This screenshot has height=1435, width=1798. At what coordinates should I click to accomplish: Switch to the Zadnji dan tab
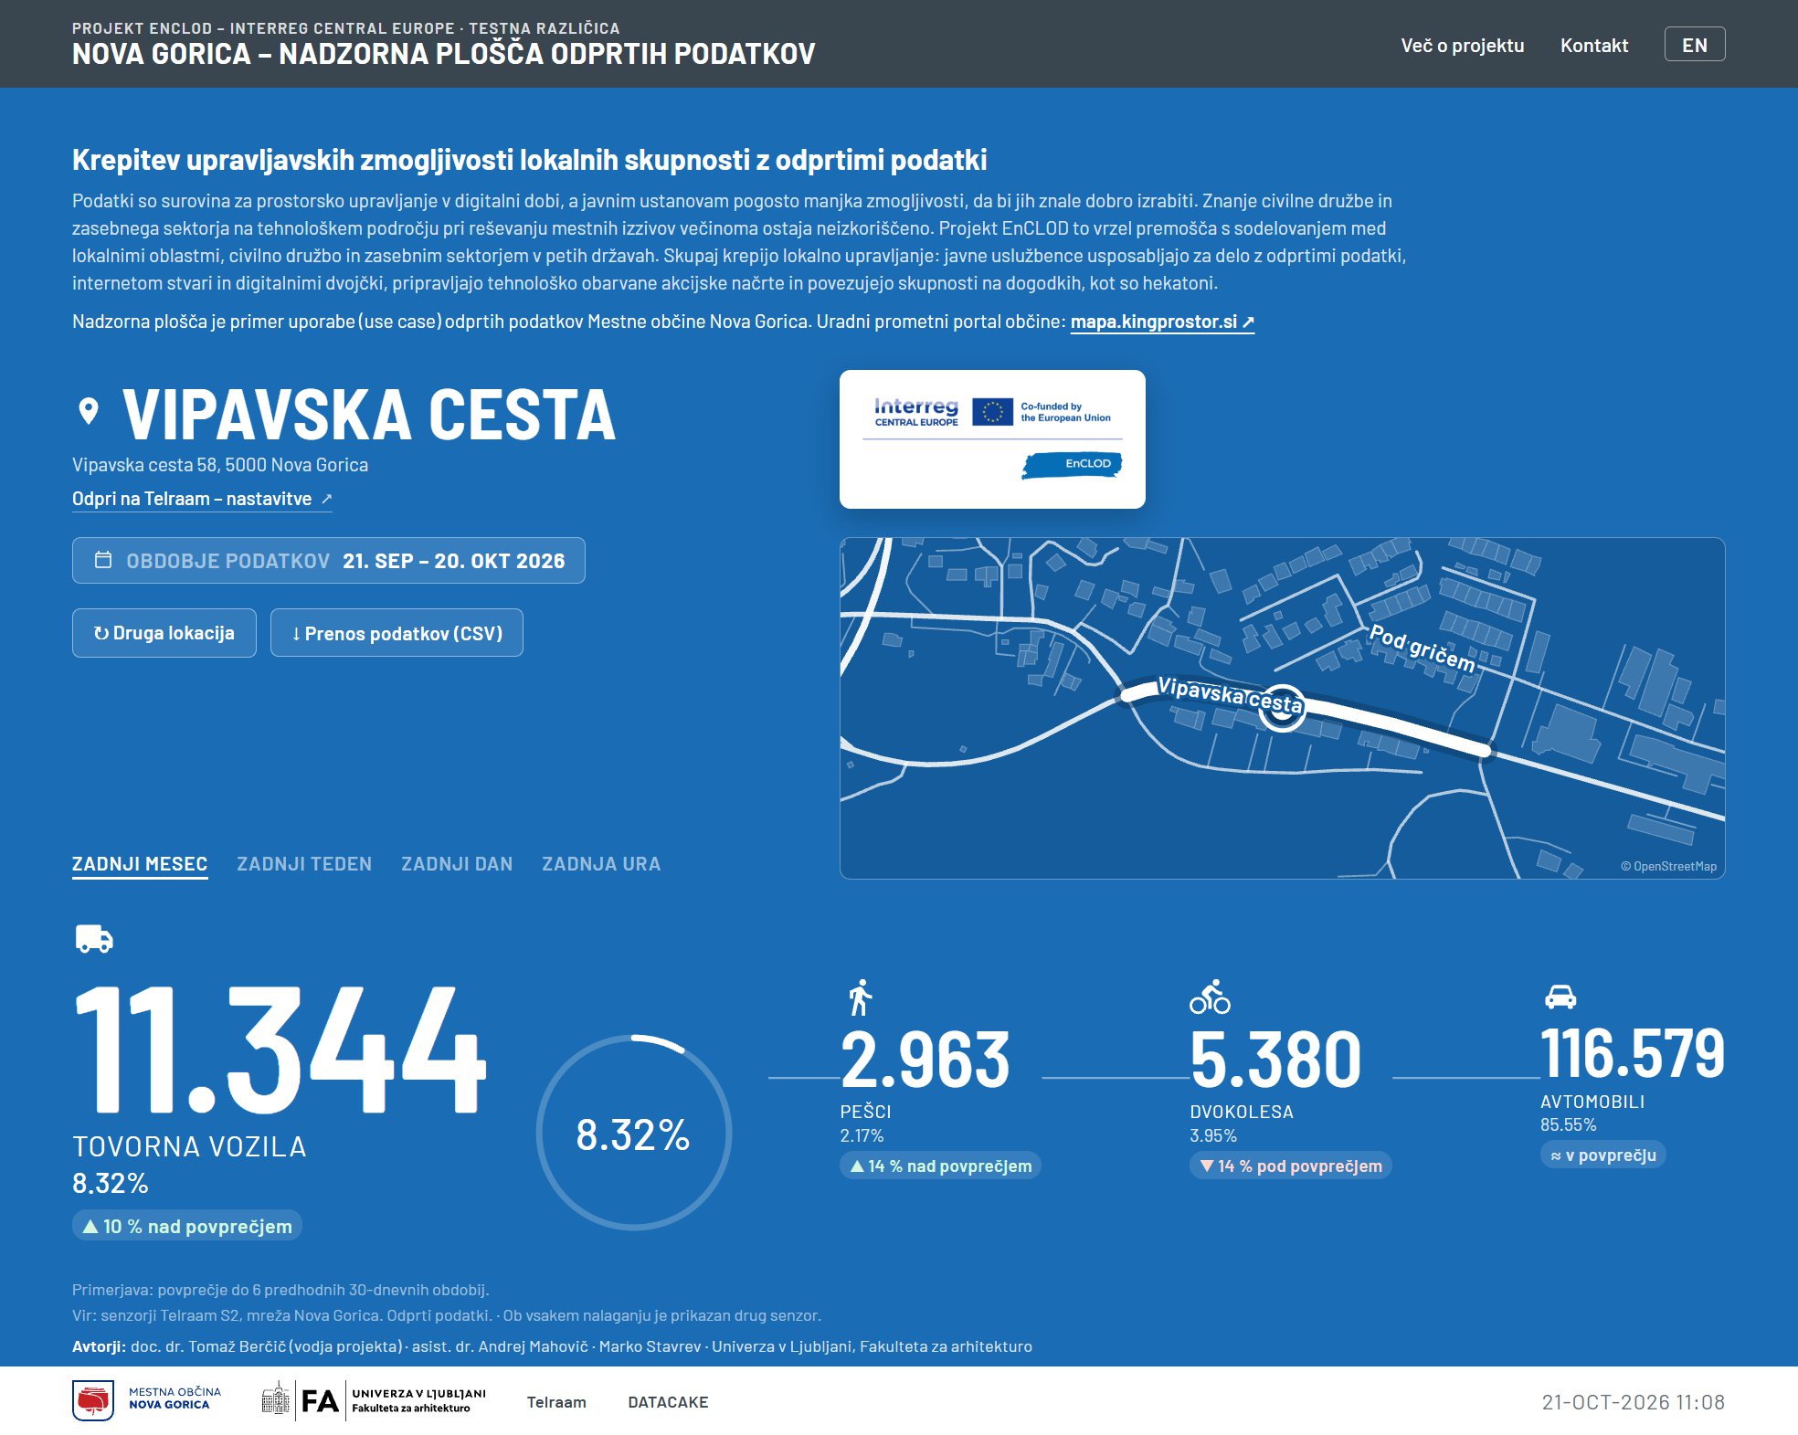pyautogui.click(x=457, y=864)
